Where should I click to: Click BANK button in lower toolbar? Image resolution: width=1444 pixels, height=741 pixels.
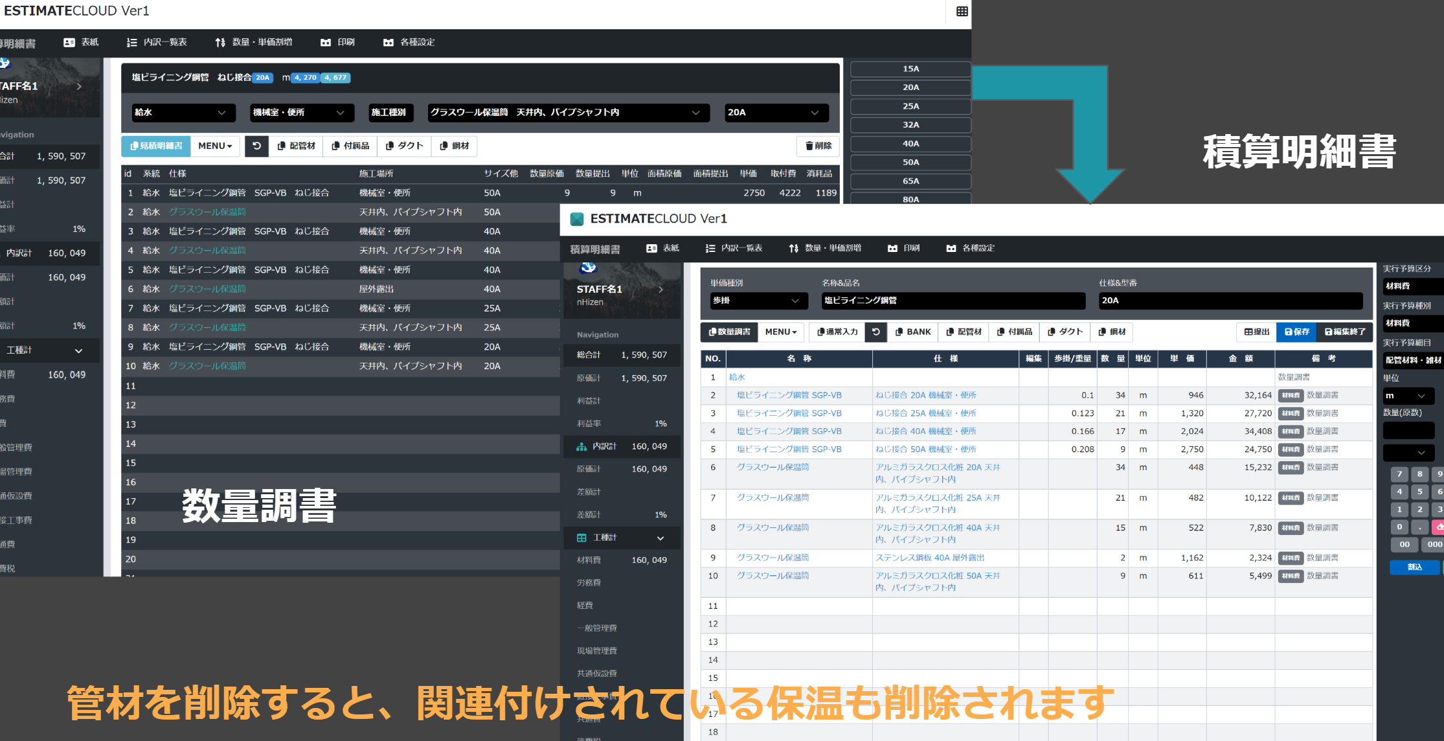pos(912,332)
